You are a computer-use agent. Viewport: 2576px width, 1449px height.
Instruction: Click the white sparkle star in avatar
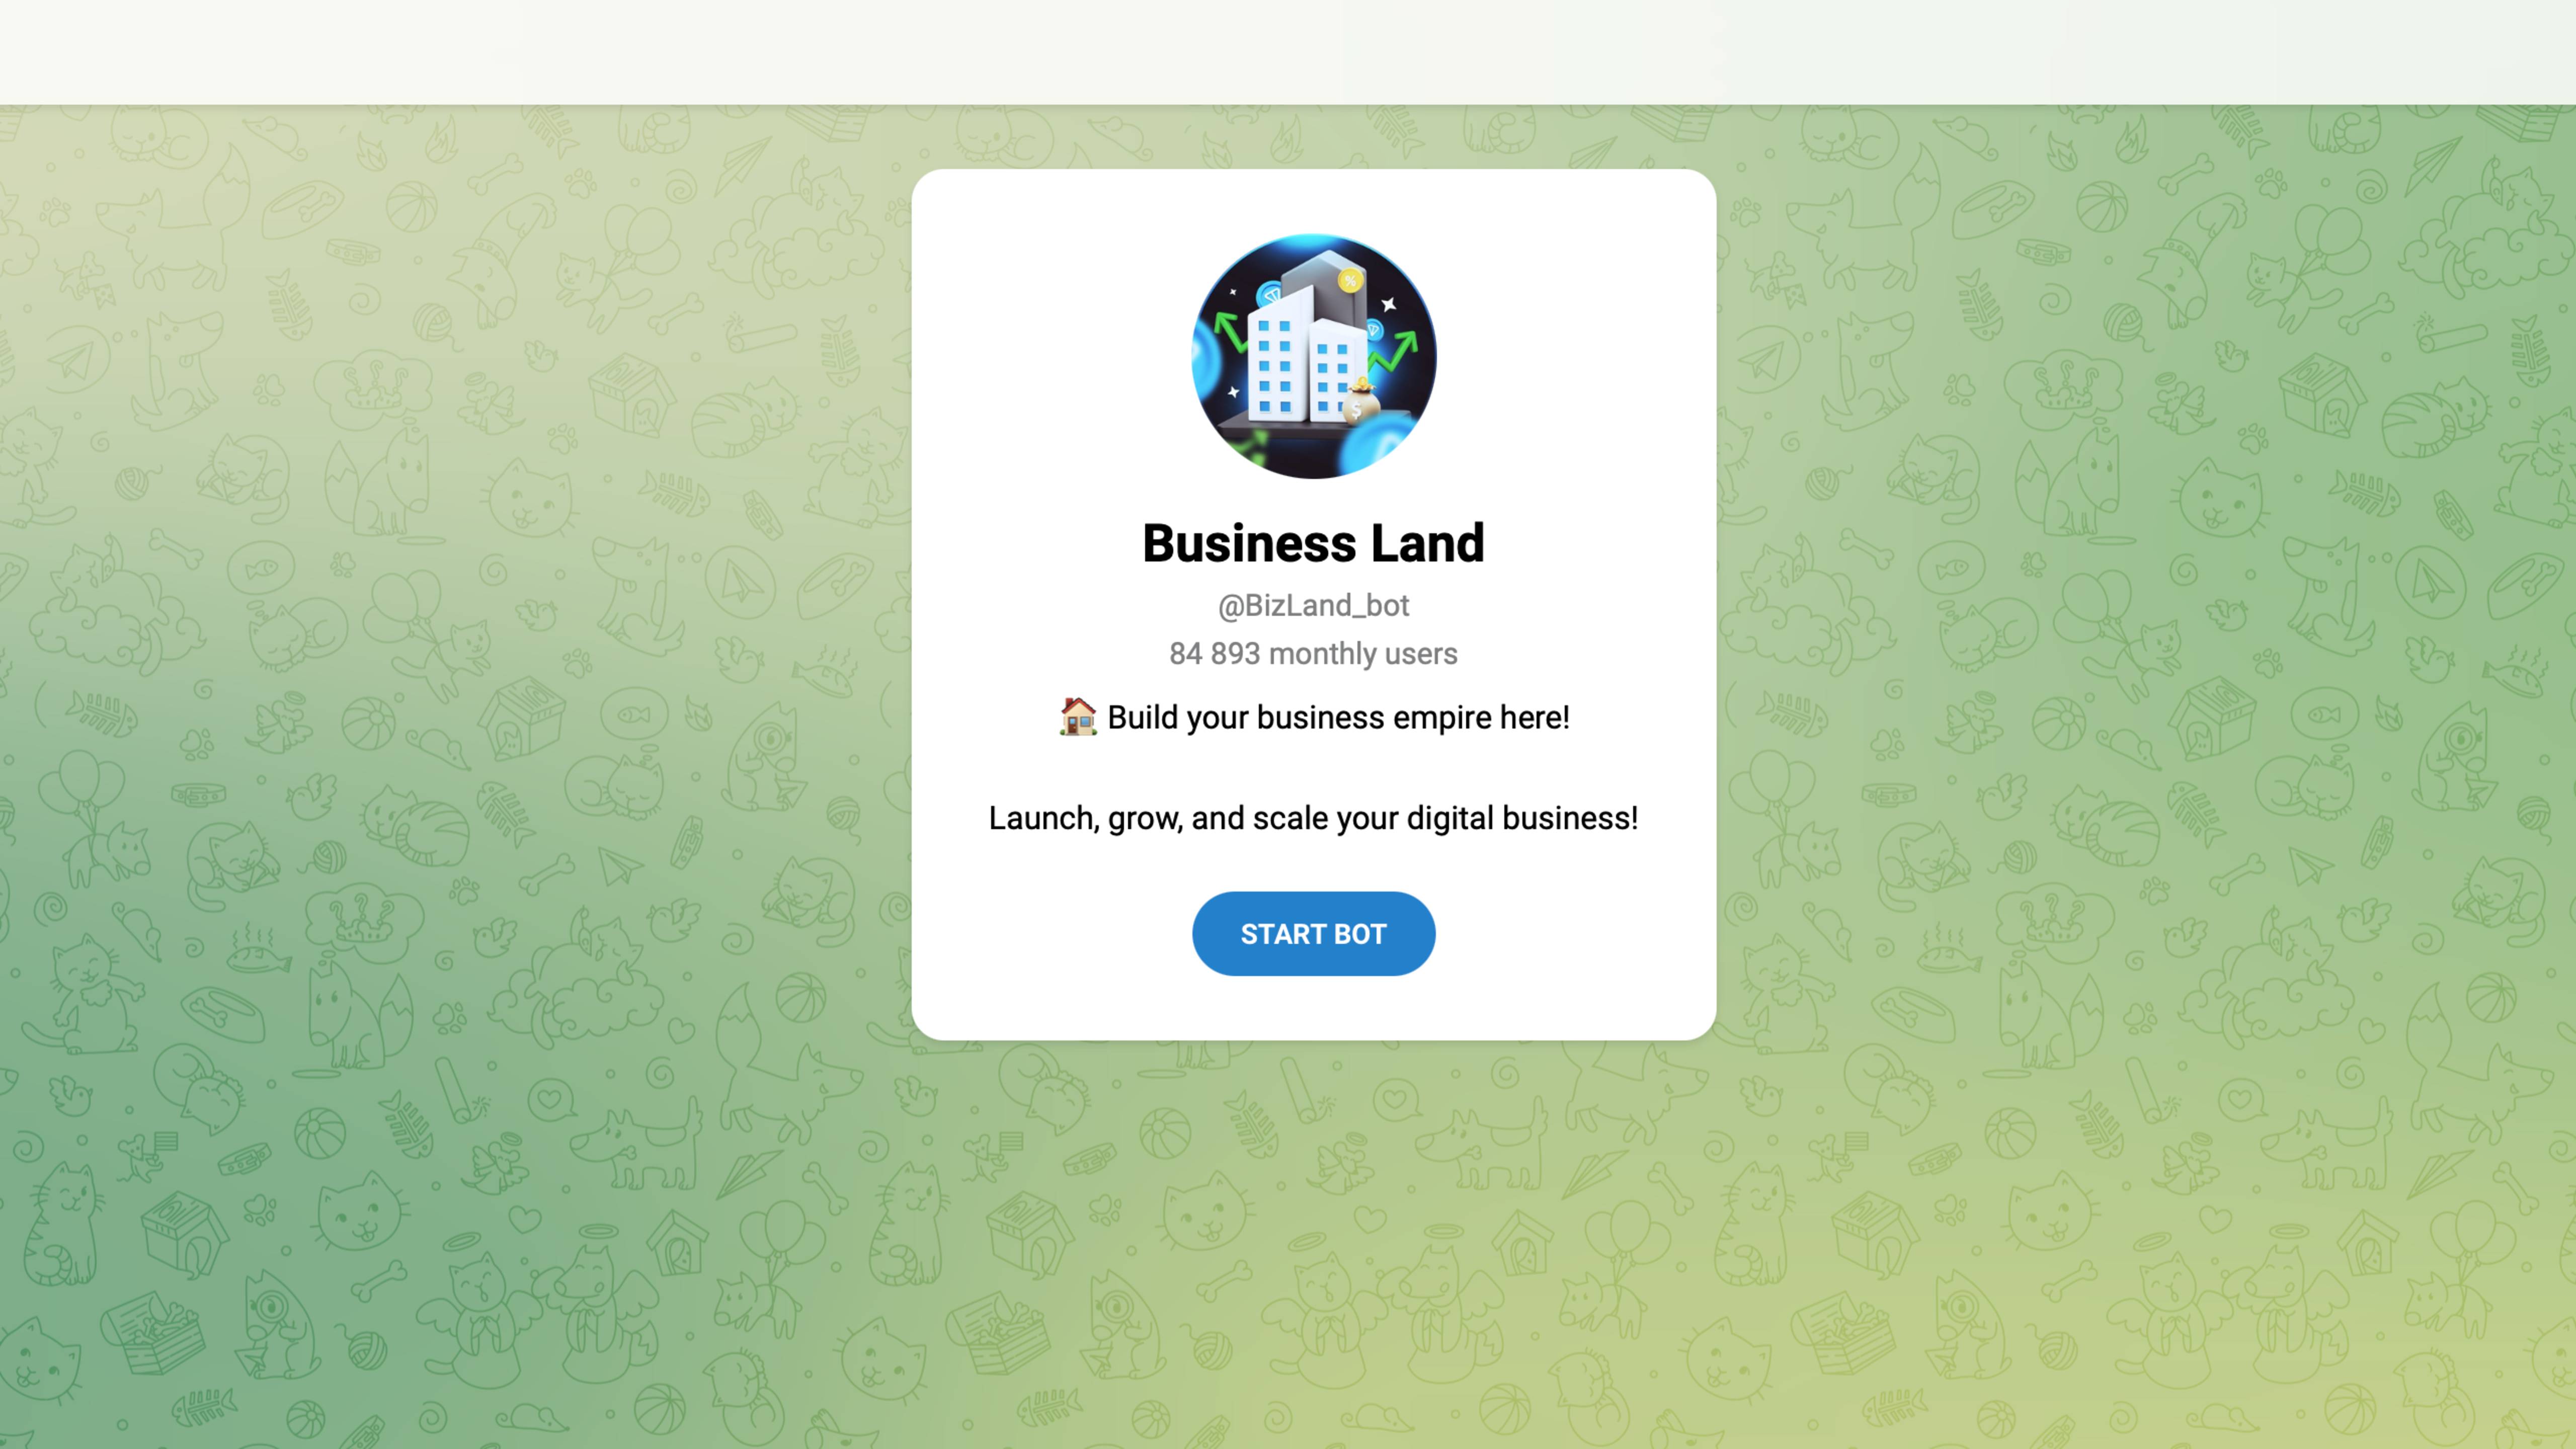coord(1388,304)
